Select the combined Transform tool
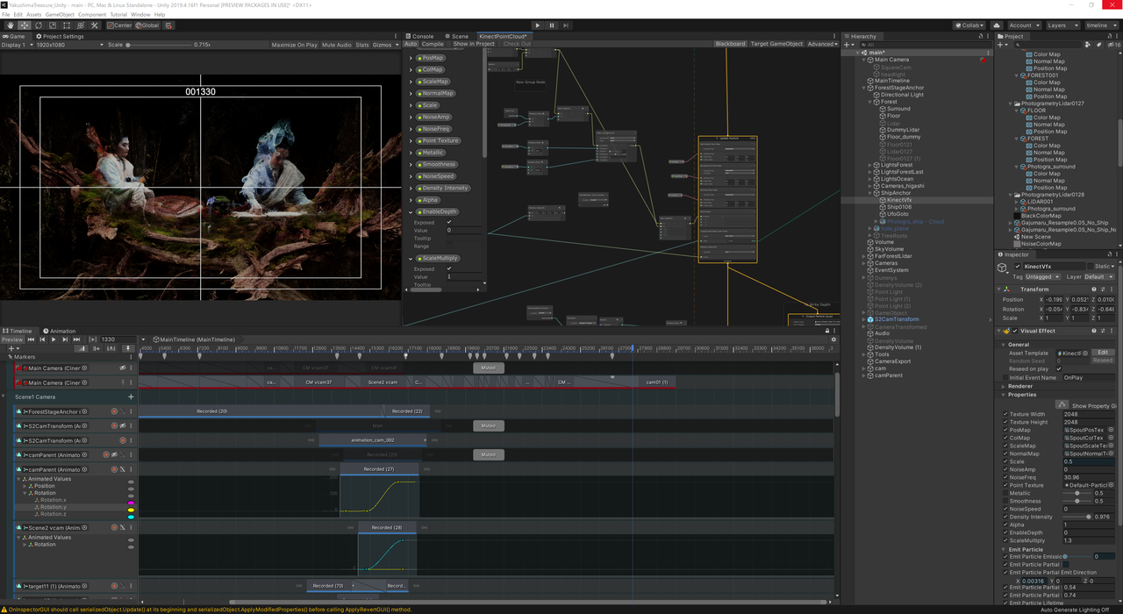 81,25
